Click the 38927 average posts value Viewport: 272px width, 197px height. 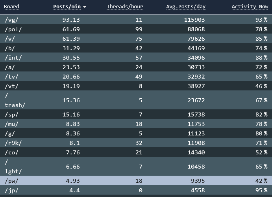196,86
